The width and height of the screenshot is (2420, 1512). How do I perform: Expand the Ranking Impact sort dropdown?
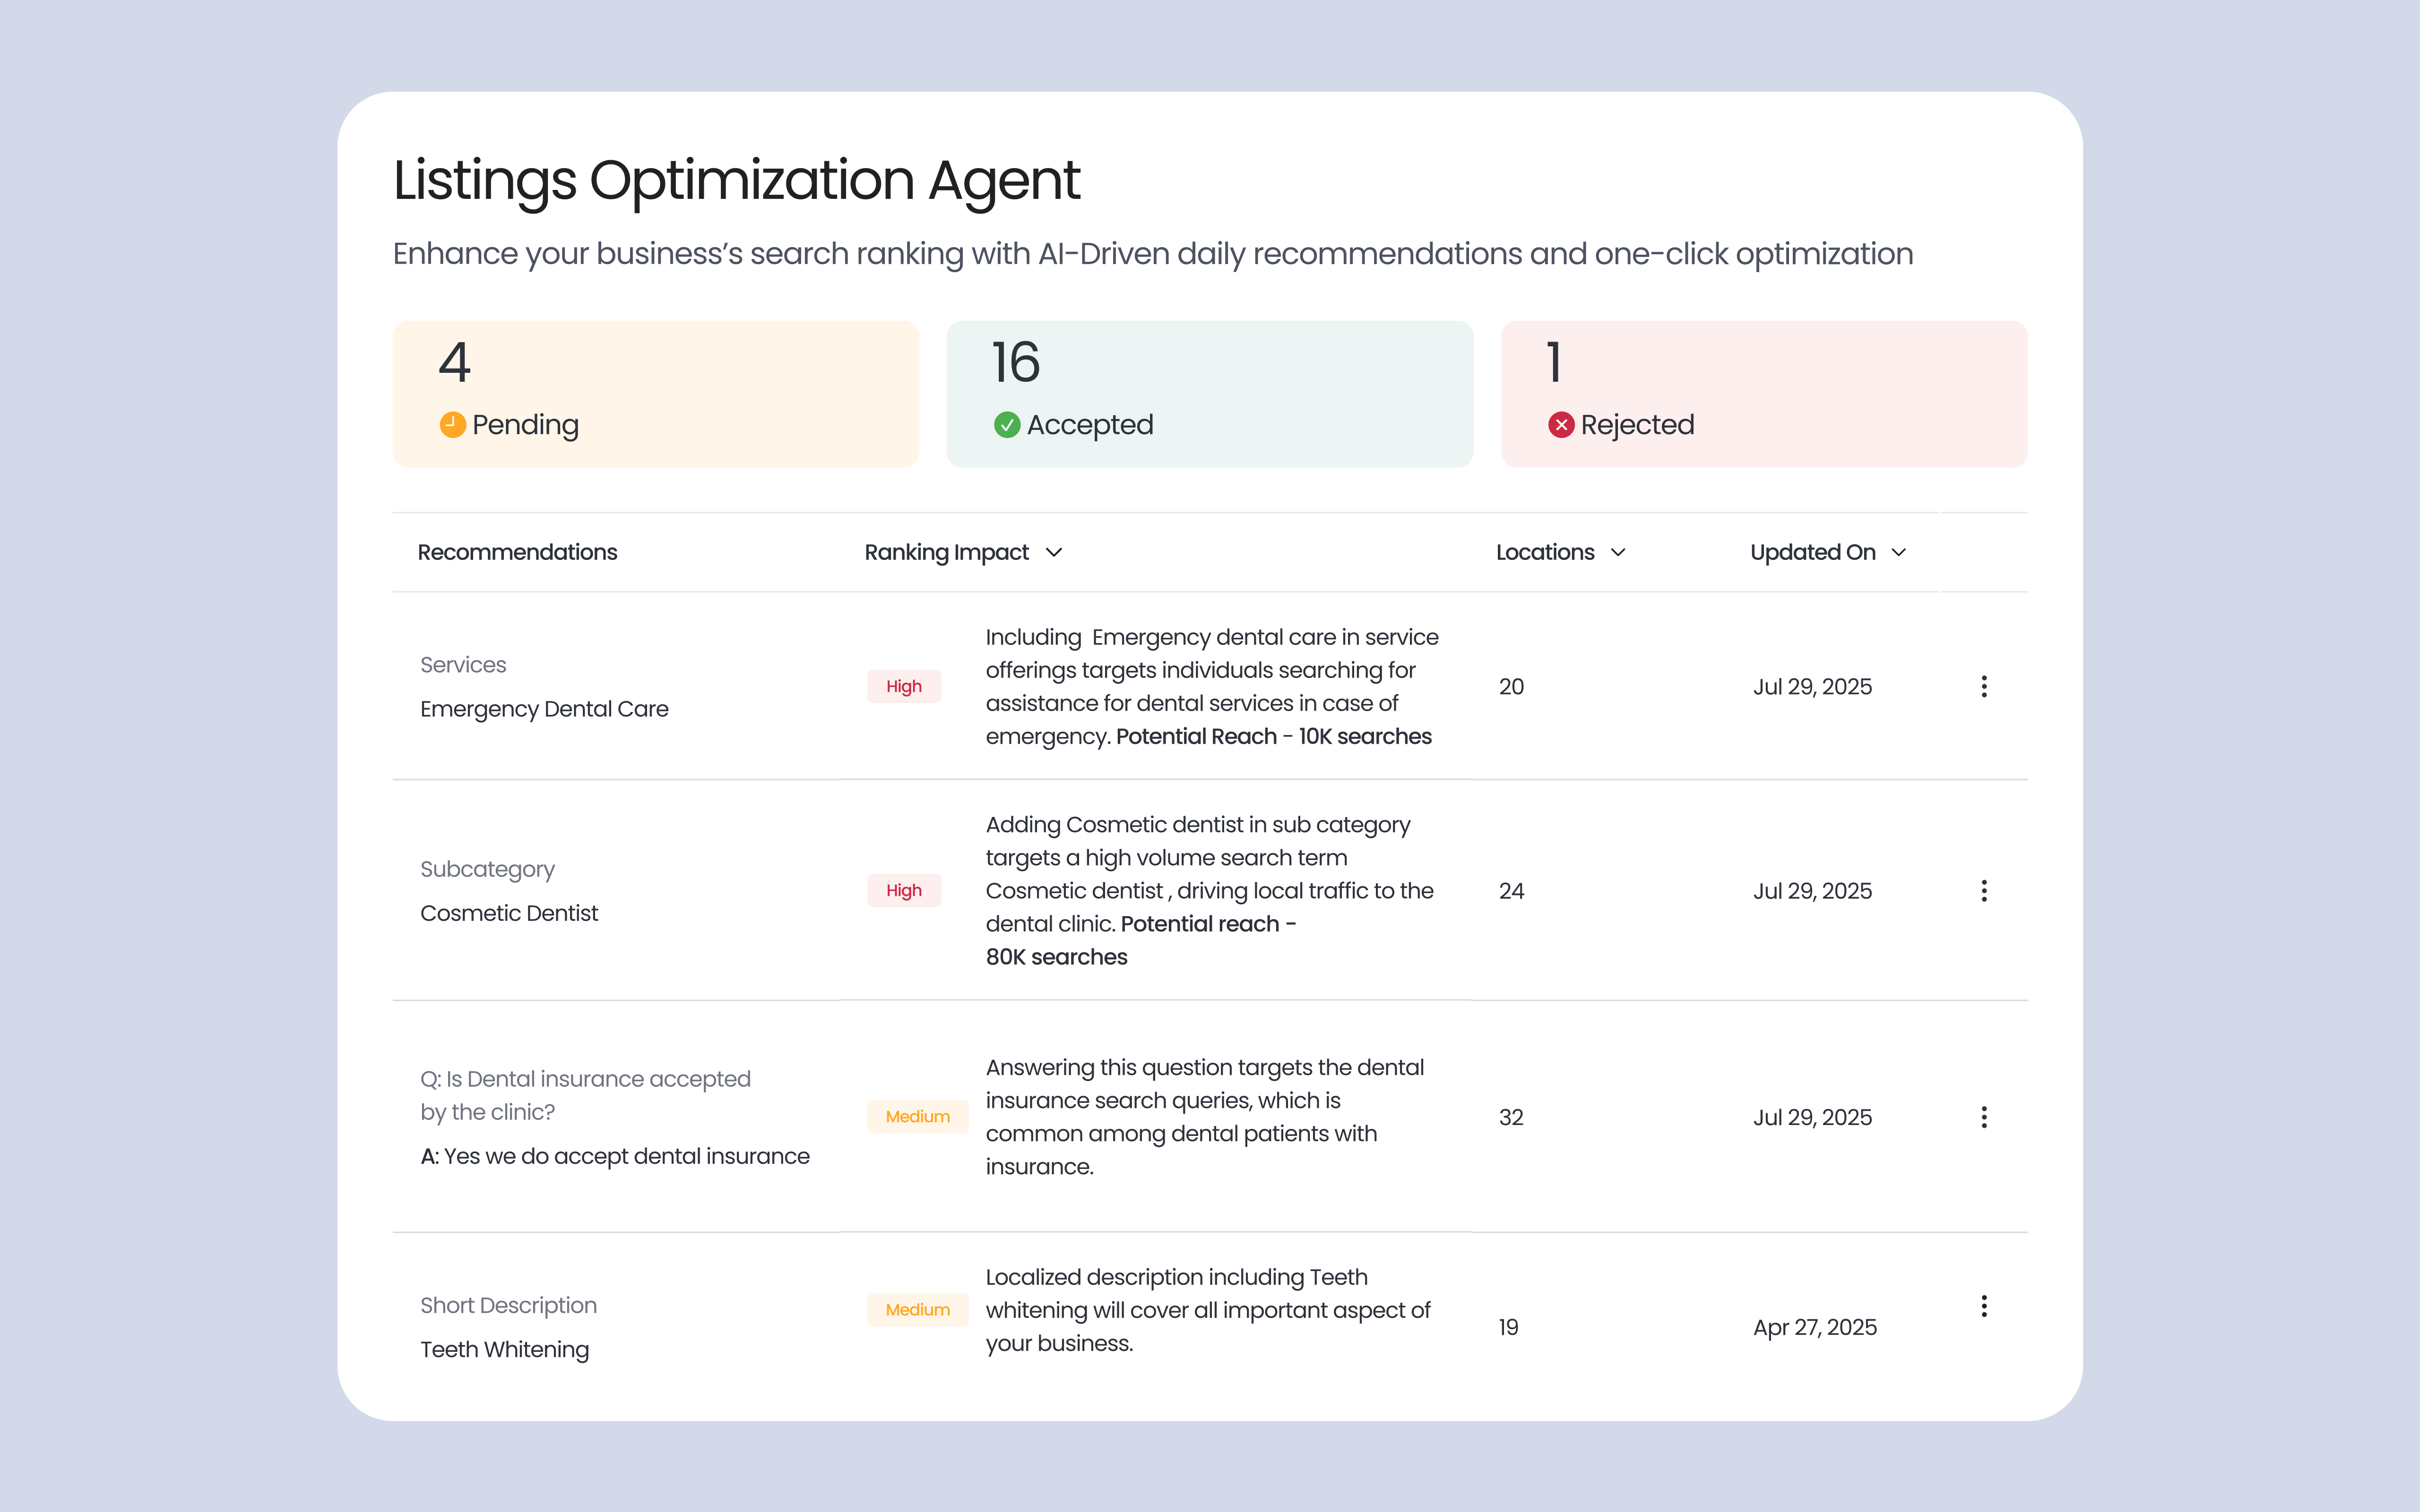(x=1055, y=552)
